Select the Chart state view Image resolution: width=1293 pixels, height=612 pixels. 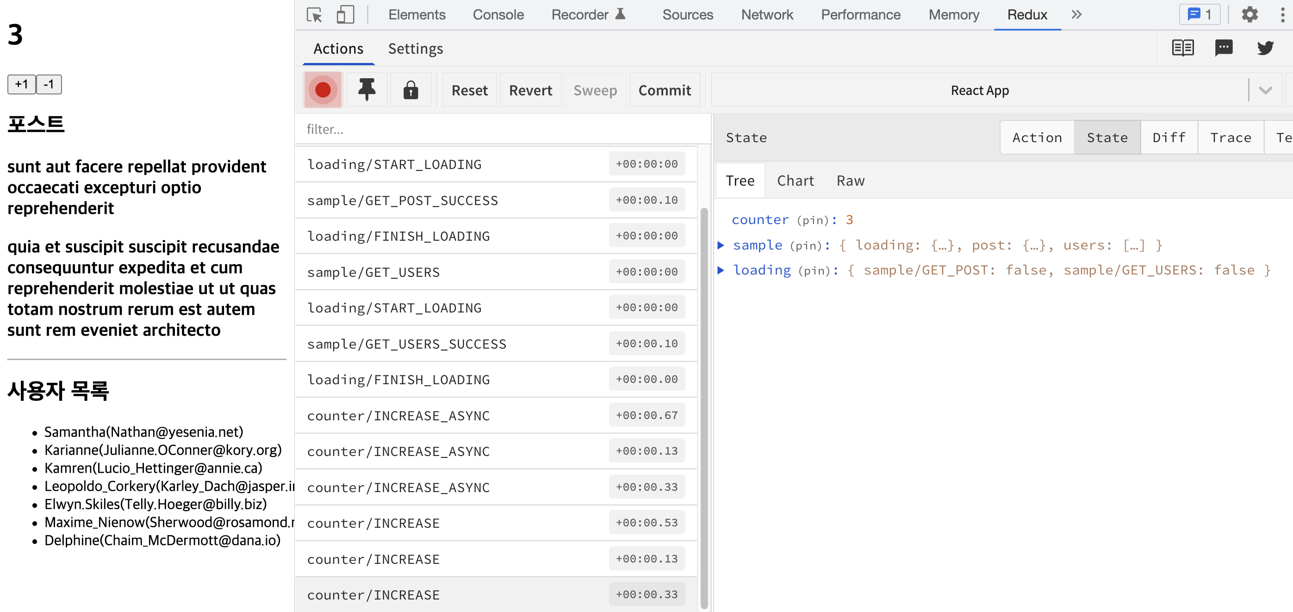[795, 180]
